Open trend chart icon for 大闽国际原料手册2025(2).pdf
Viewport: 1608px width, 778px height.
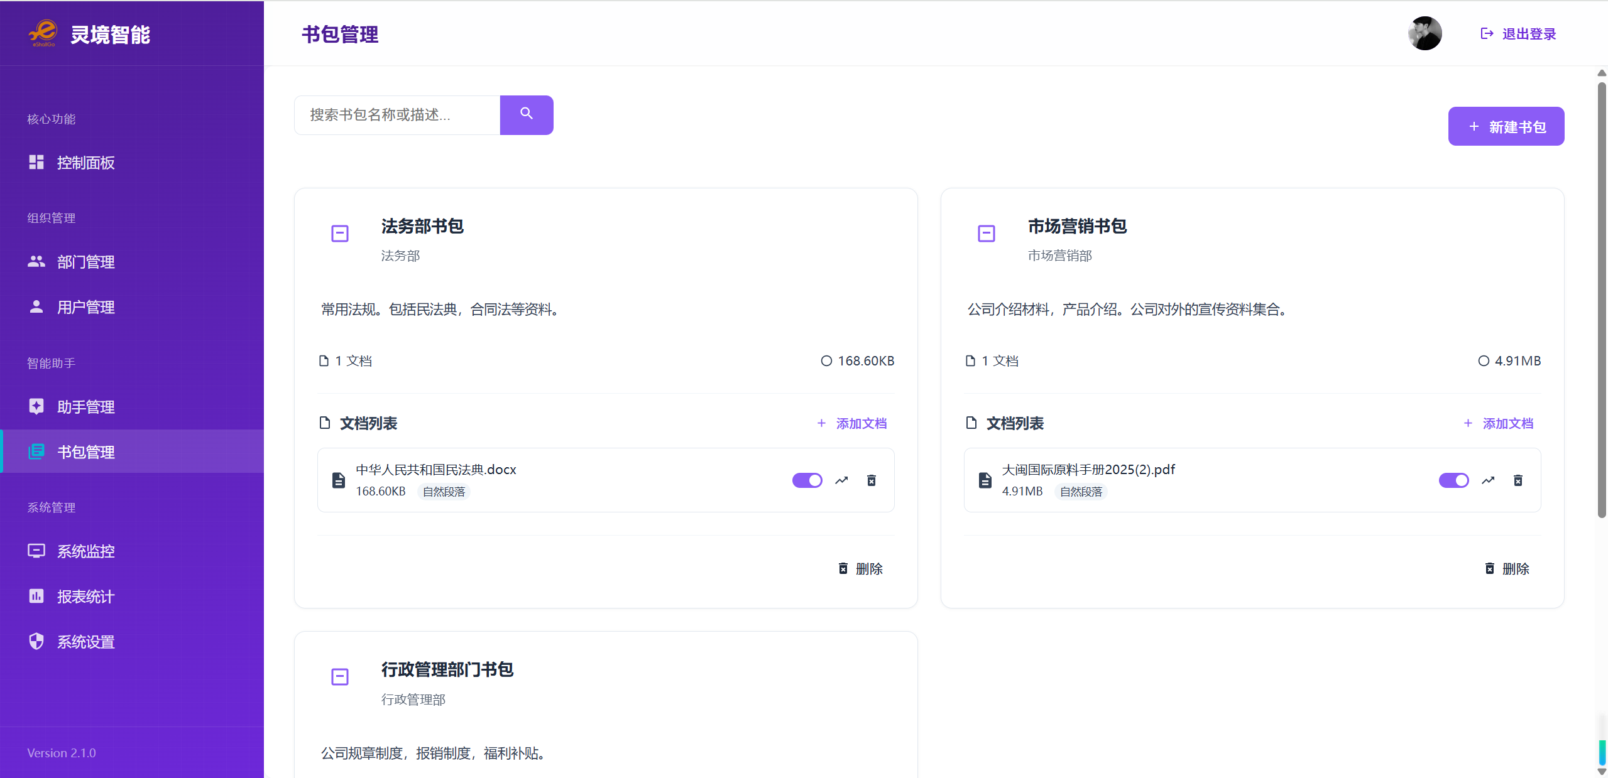(1487, 480)
